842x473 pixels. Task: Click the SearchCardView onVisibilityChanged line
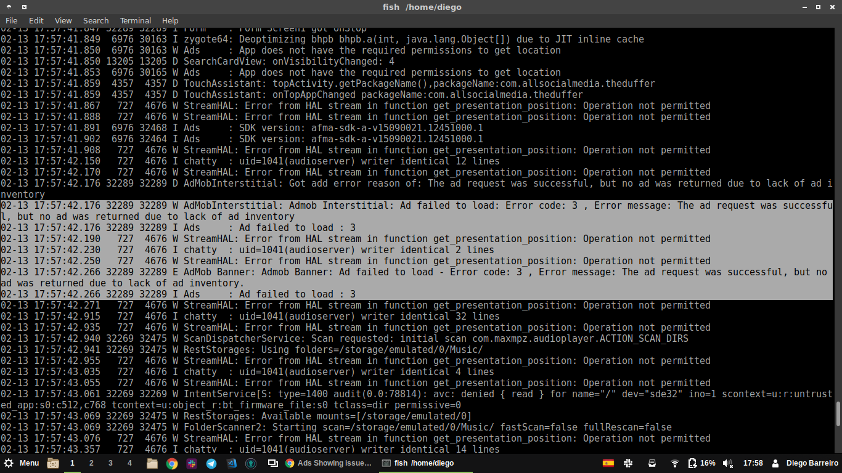coord(197,62)
